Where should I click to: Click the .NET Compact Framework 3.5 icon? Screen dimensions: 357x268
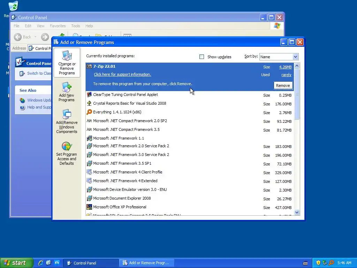click(x=89, y=129)
